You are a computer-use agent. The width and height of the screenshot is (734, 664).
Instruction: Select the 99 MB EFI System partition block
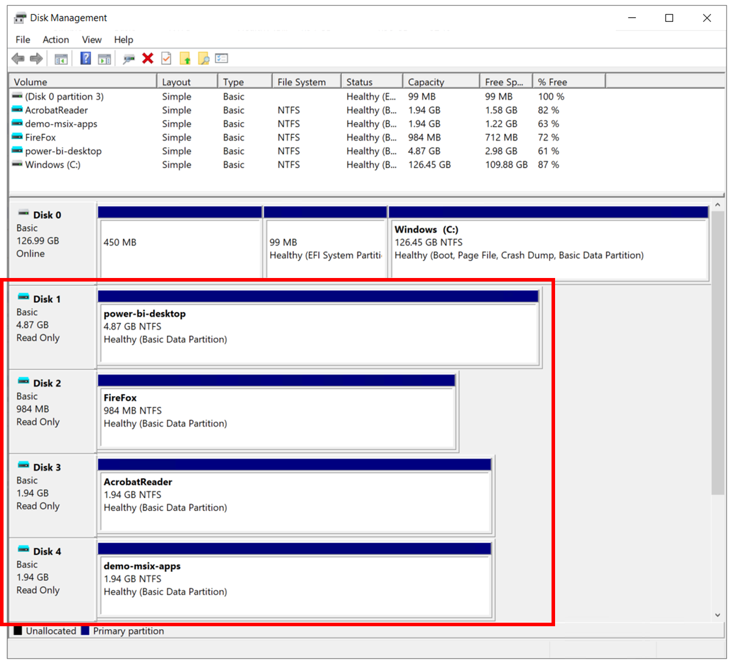[325, 242]
